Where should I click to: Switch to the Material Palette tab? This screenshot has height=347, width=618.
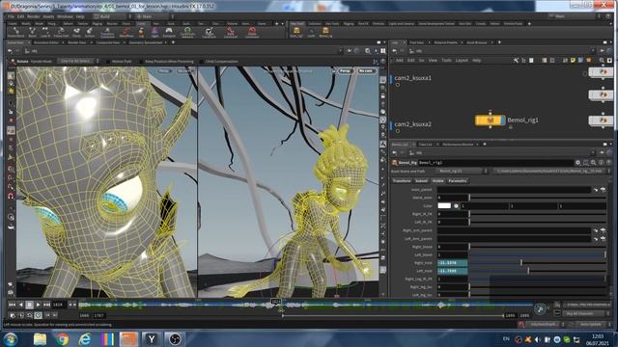click(x=445, y=42)
